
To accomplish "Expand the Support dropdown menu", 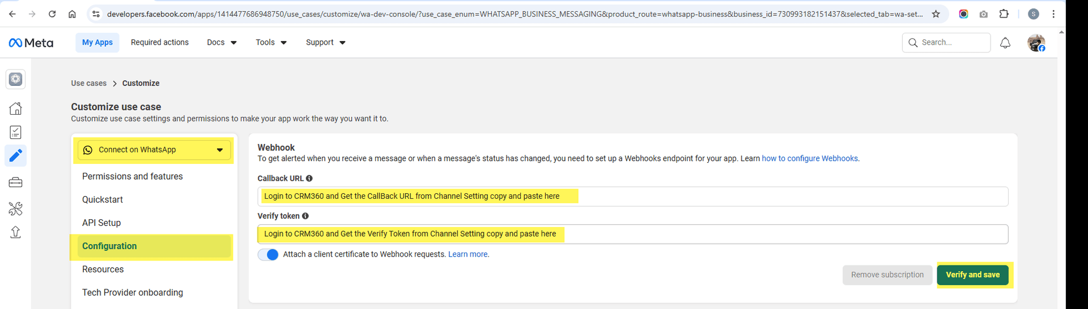I will [x=325, y=42].
